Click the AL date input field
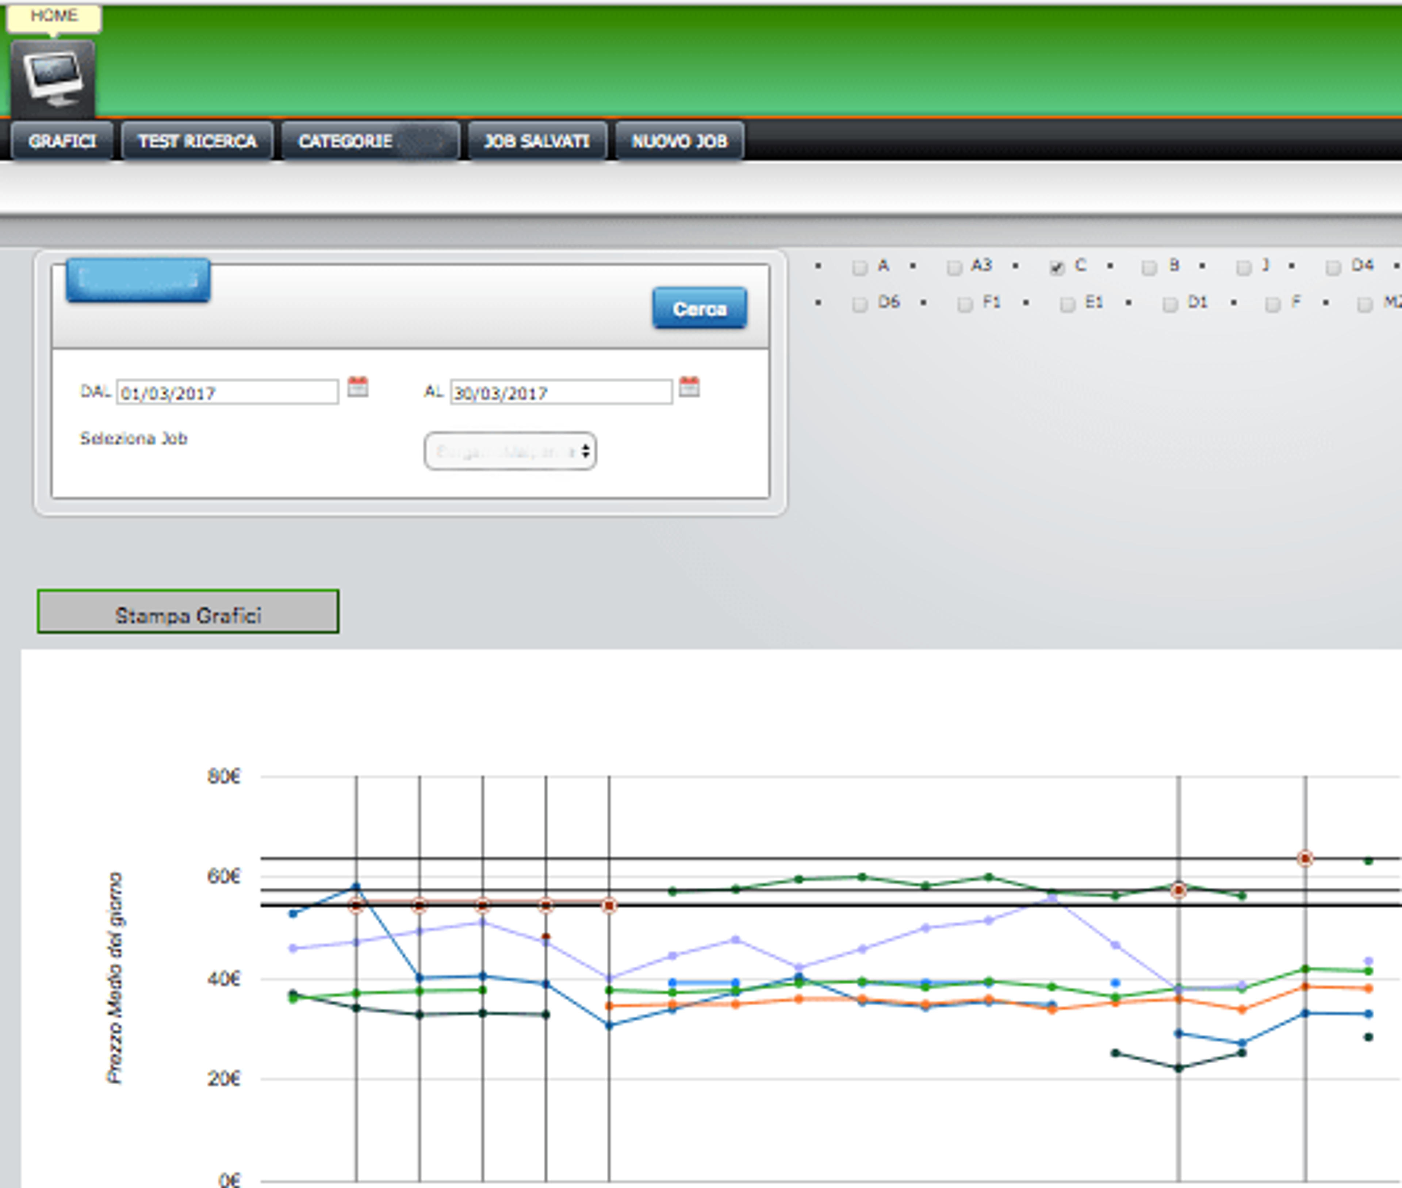 pyautogui.click(x=562, y=392)
